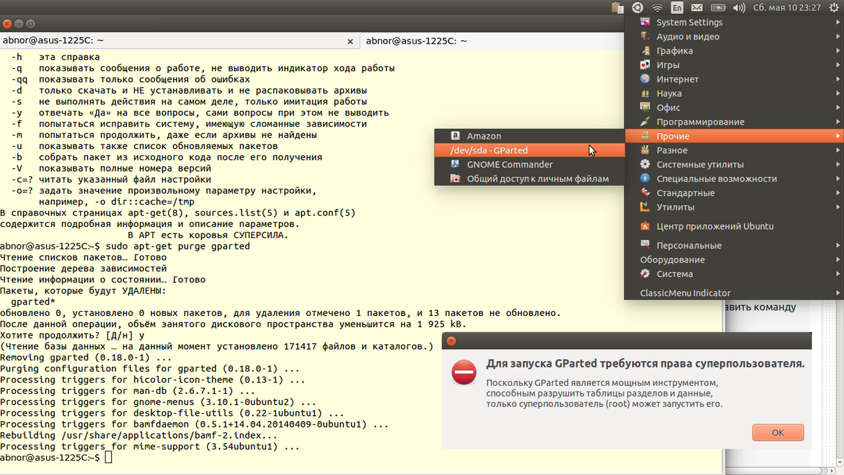This screenshot has width=844, height=475.
Task: Click the Системные утилиты gear icon
Action: [645, 164]
